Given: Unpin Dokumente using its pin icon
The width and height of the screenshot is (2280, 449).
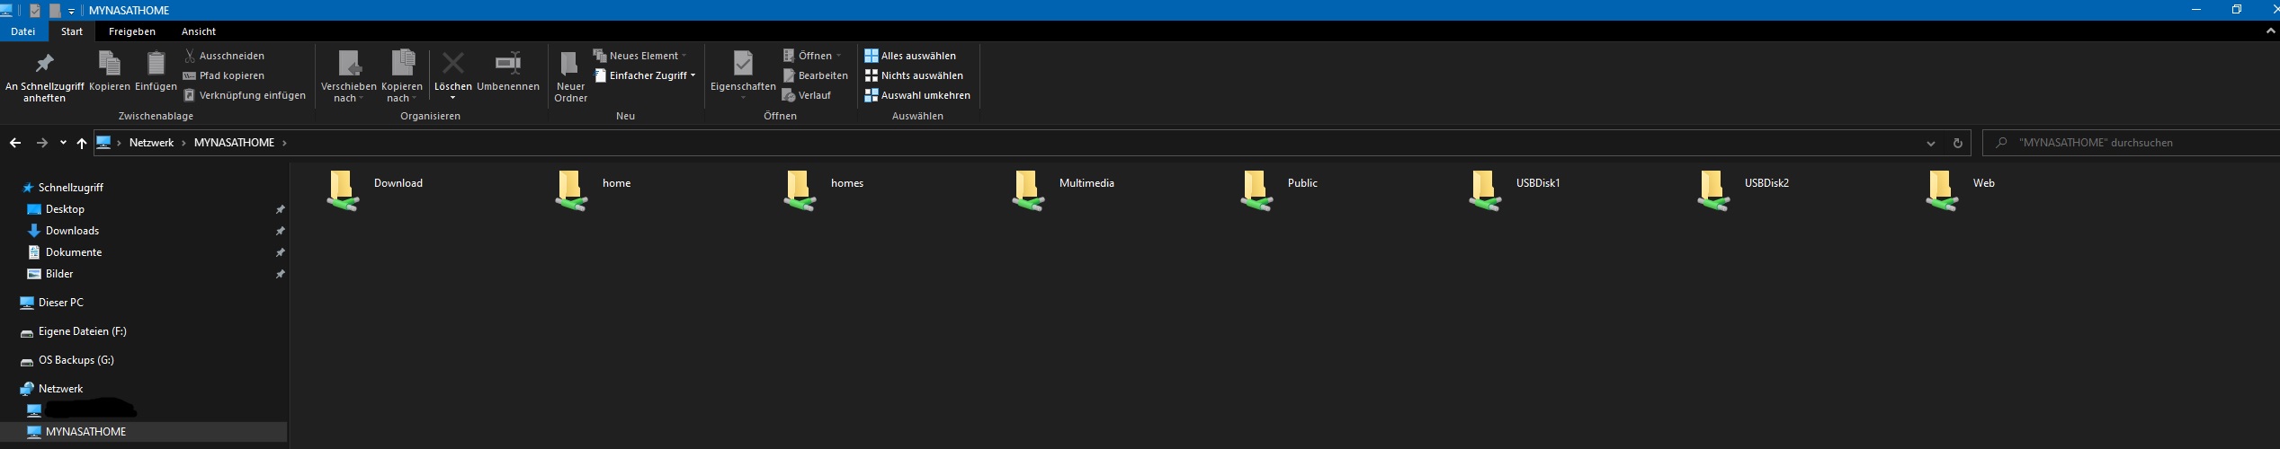Looking at the screenshot, I should [280, 252].
